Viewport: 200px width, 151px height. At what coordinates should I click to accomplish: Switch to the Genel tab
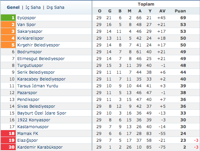[x=13, y=7]
